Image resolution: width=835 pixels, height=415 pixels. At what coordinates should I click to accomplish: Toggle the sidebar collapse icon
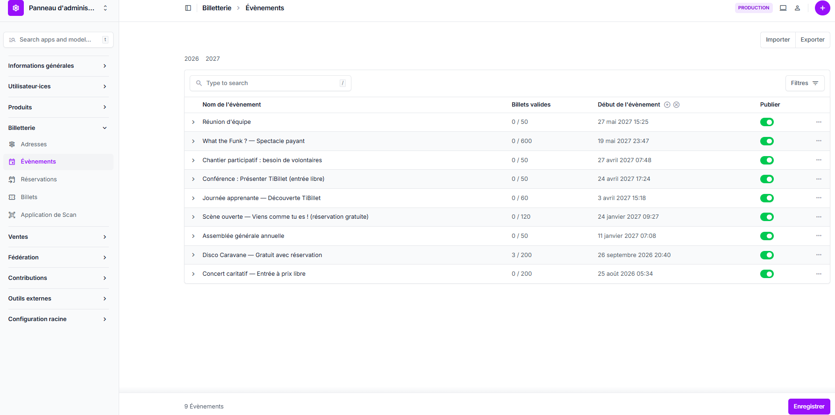(x=188, y=8)
